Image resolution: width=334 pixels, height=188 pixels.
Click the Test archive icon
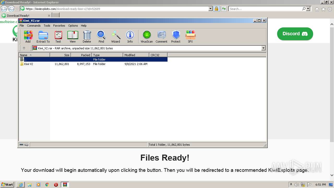[58, 37]
